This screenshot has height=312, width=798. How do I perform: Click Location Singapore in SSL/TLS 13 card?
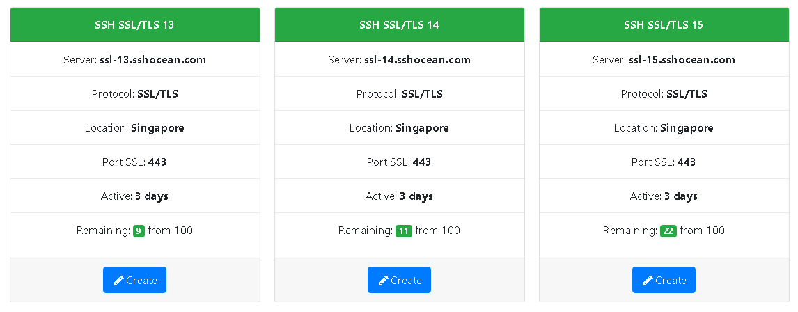click(x=135, y=127)
